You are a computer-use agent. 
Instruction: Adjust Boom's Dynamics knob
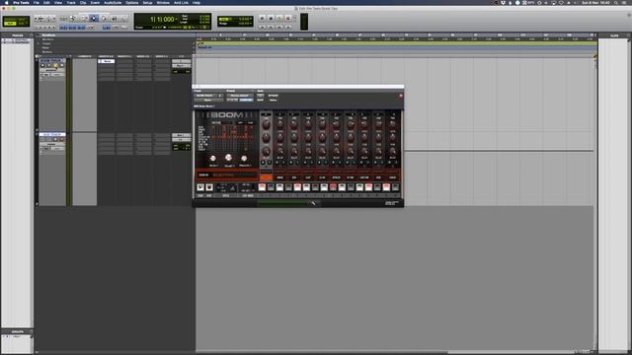click(x=244, y=158)
